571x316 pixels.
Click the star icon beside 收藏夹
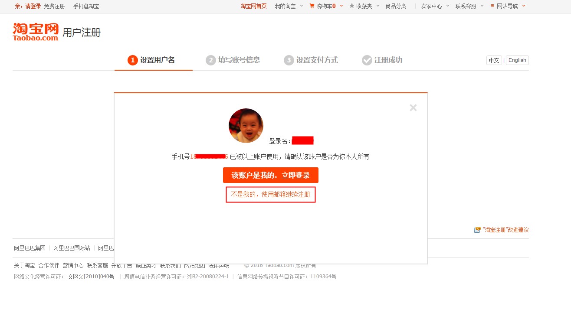352,6
